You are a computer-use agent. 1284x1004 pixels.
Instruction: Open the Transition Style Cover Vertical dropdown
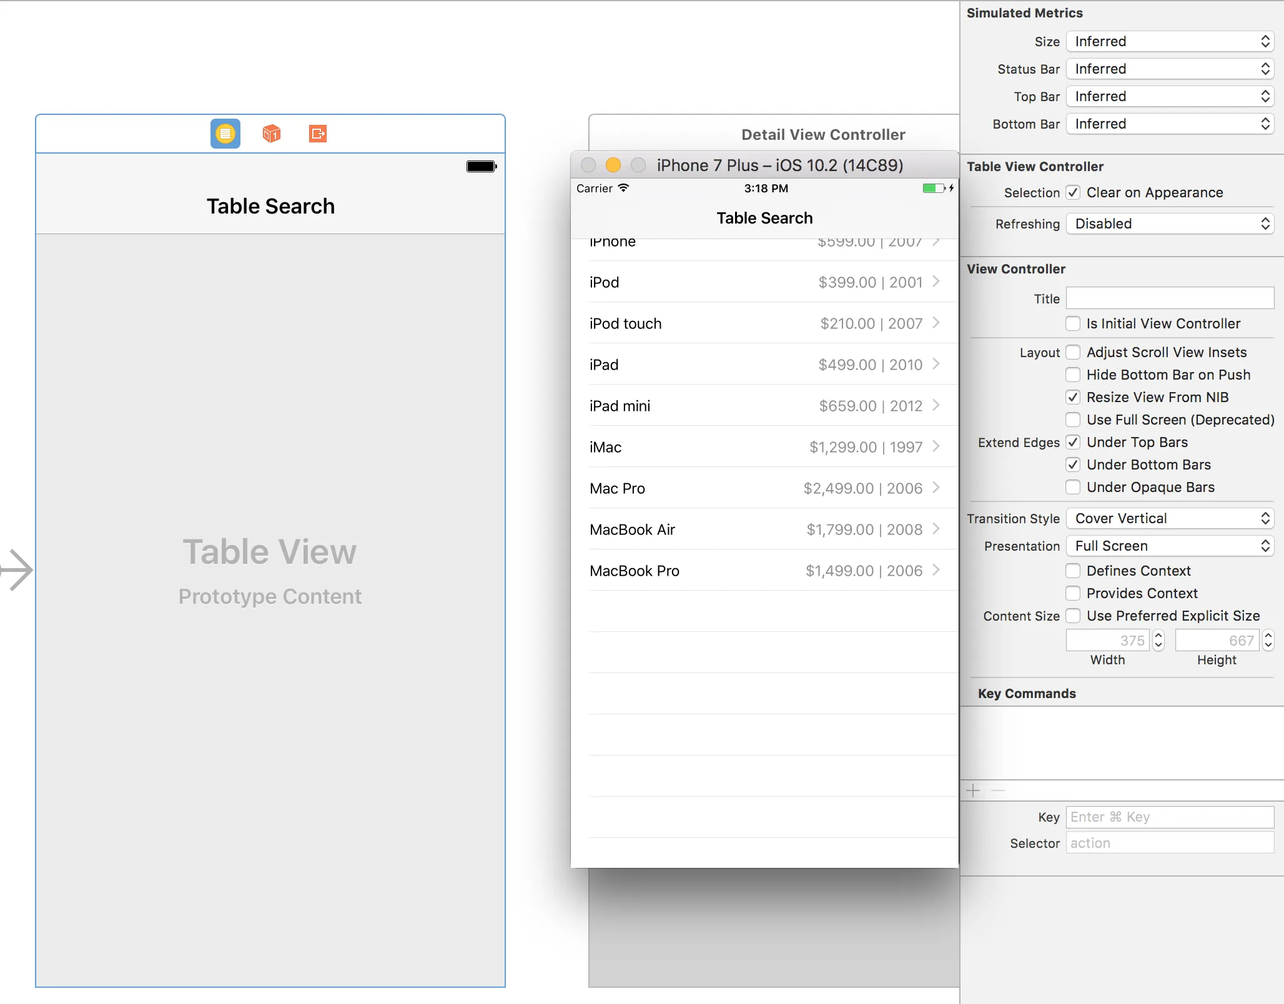coord(1169,518)
